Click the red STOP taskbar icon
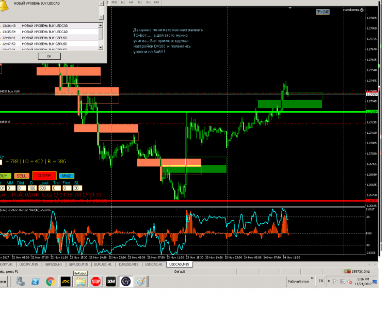The image size is (387, 310). (96, 282)
